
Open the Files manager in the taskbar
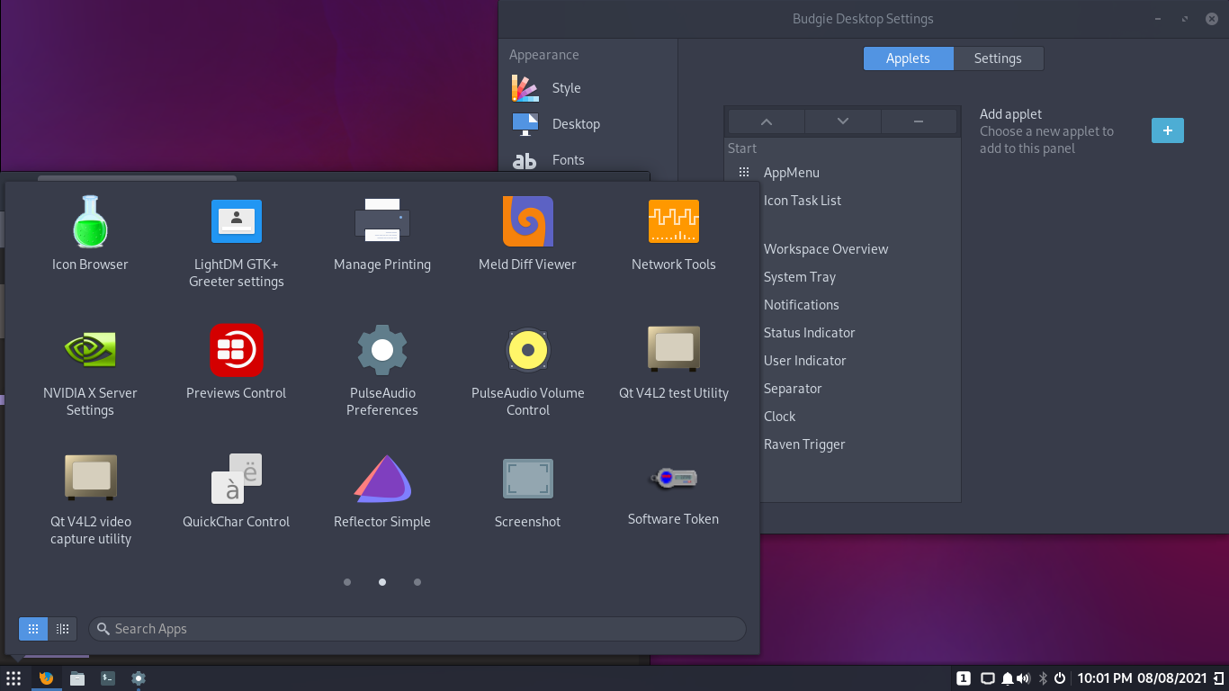(x=77, y=678)
